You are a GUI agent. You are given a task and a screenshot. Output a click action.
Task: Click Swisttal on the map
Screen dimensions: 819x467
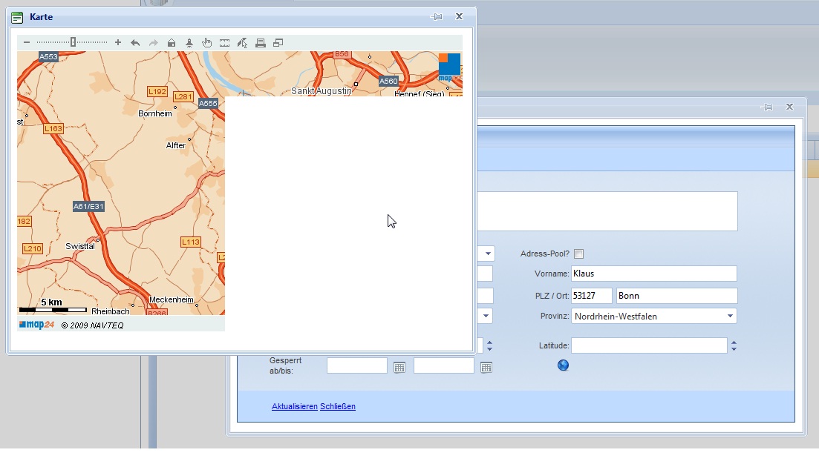click(80, 246)
